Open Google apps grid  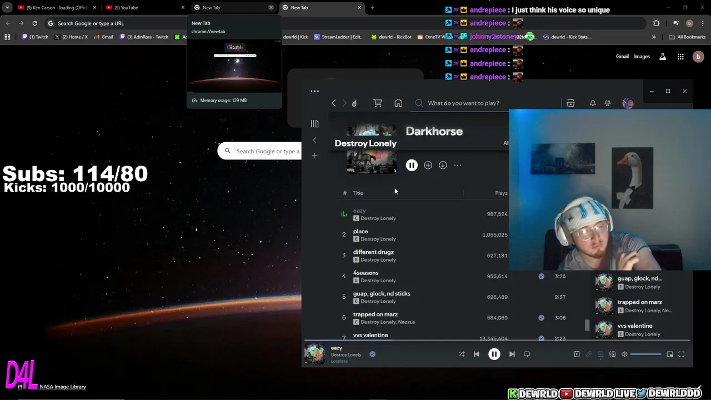[x=680, y=57]
